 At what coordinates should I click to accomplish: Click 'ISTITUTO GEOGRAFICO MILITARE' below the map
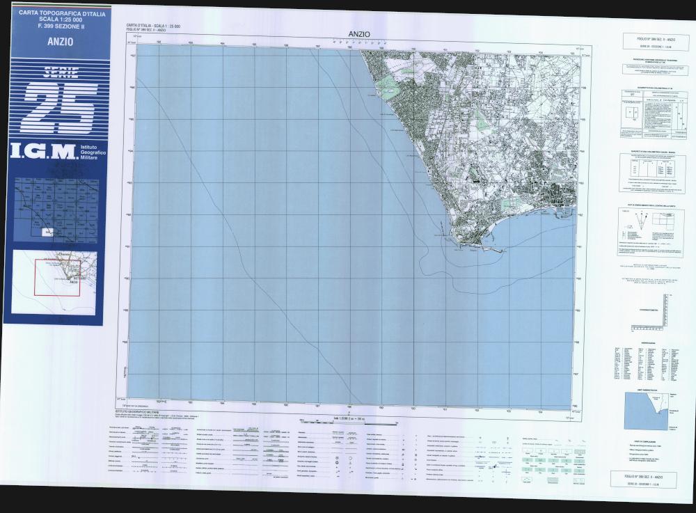tap(136, 411)
